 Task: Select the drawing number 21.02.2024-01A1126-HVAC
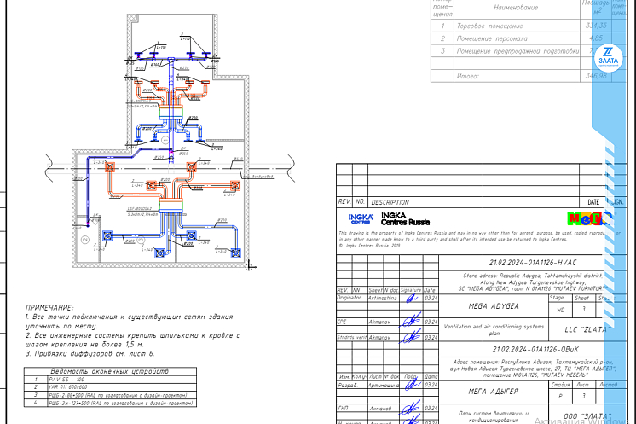(533, 264)
